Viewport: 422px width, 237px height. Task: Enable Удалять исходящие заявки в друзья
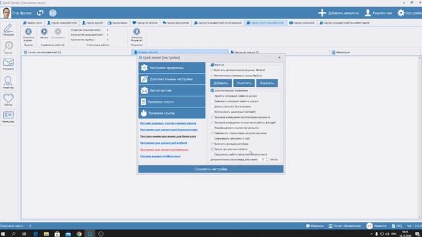pyautogui.click(x=212, y=95)
